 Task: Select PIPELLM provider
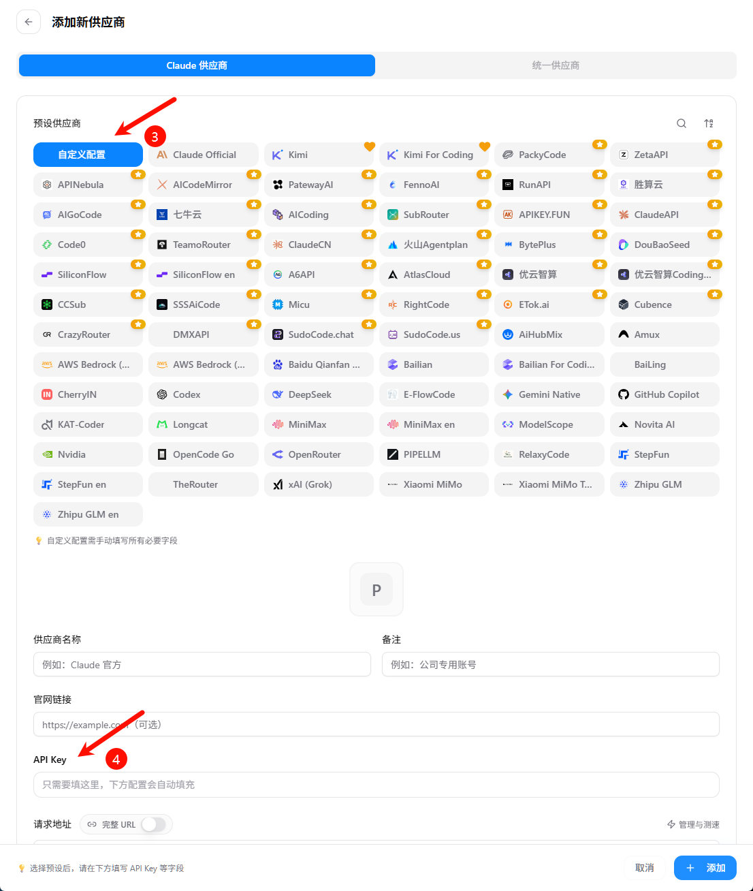click(x=434, y=454)
